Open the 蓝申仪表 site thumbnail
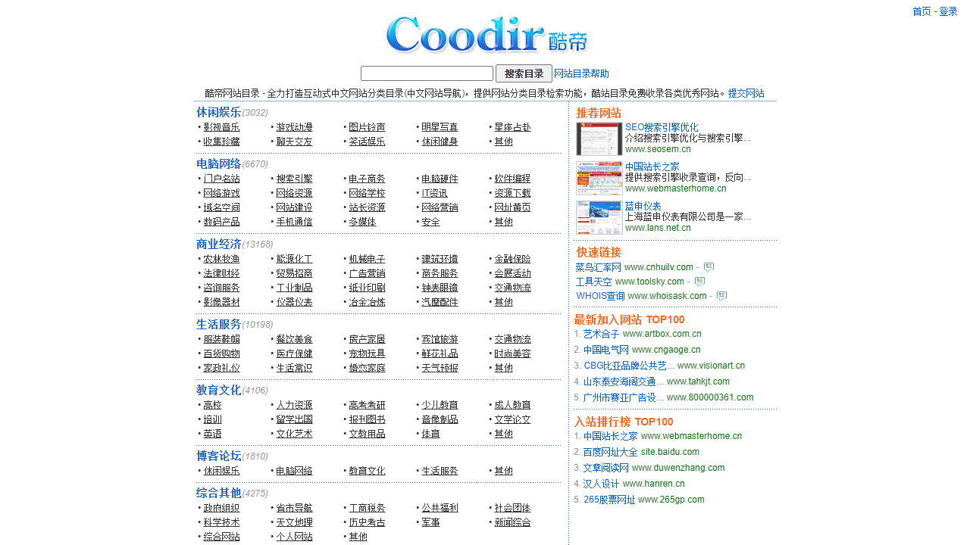The height and width of the screenshot is (545, 970). click(599, 217)
